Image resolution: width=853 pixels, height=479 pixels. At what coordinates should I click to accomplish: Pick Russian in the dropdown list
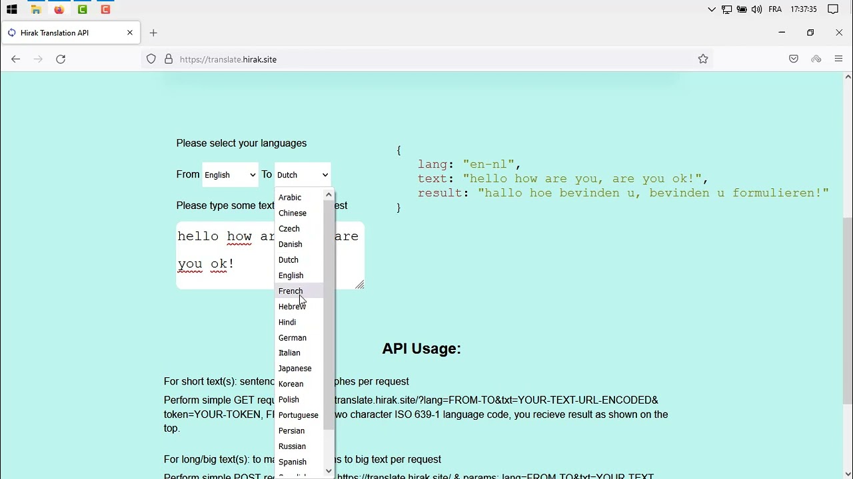[x=299, y=446]
